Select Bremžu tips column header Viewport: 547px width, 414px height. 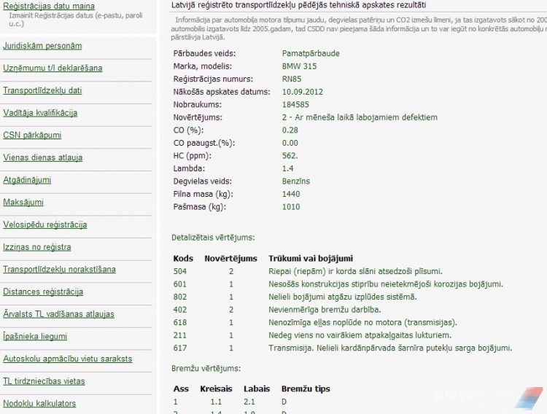tap(306, 389)
